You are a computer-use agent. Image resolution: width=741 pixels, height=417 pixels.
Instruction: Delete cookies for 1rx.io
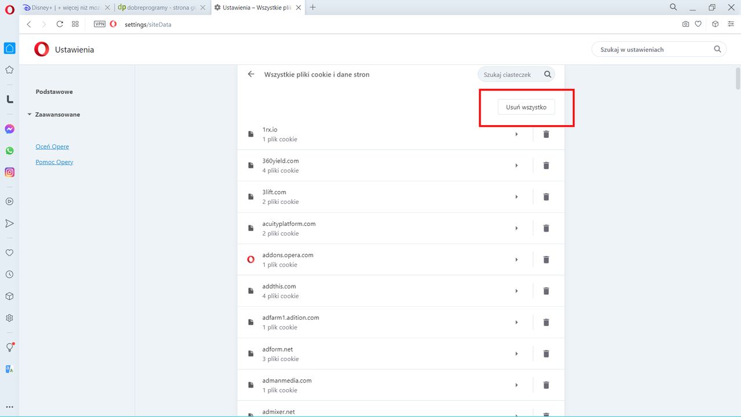[546, 134]
